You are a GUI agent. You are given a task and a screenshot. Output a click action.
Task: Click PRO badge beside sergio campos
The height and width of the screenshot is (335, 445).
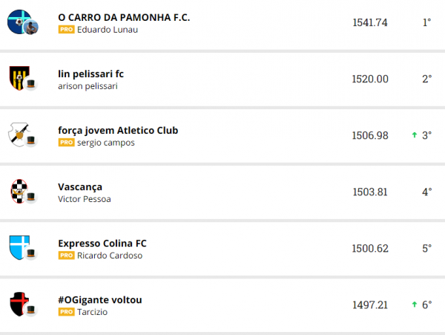click(66, 143)
